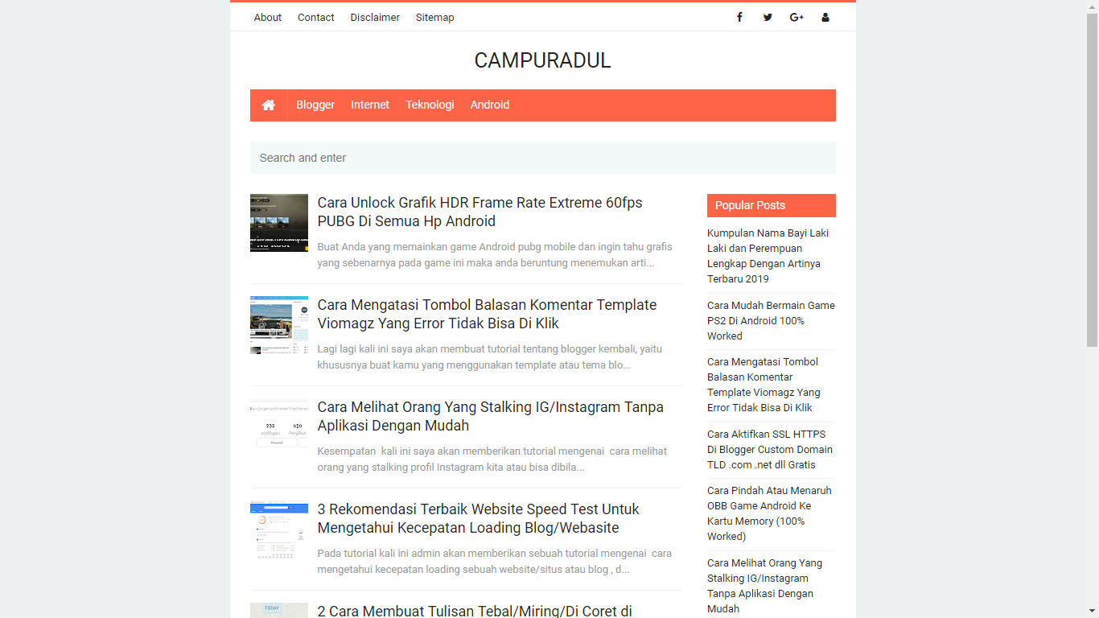Open the Website Speed Test article title
The image size is (1099, 618).
479,518
